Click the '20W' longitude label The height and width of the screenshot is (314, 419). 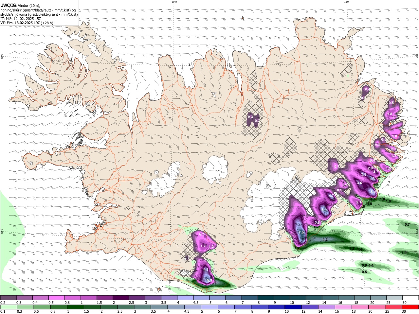coord(174,2)
